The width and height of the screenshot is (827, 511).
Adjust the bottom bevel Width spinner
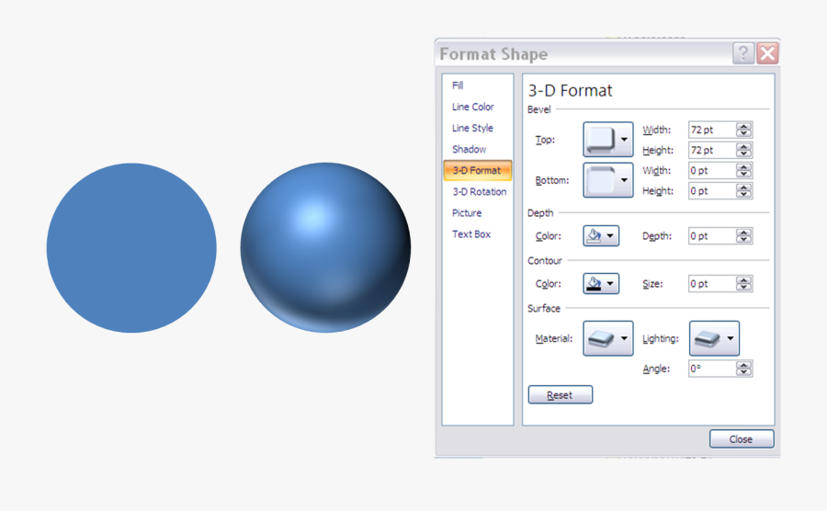[744, 171]
